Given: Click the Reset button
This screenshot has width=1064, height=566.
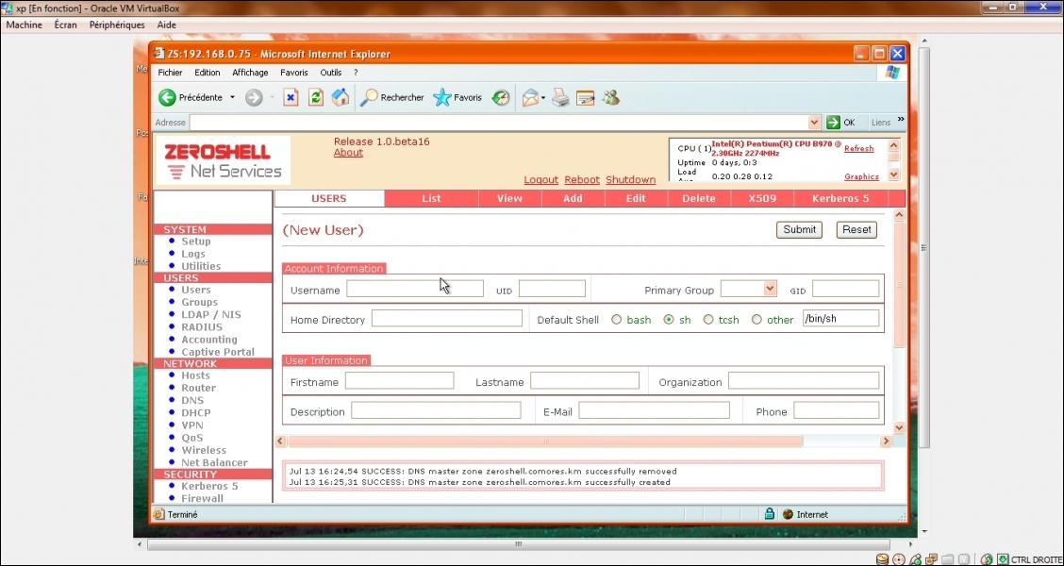Looking at the screenshot, I should pos(856,229).
